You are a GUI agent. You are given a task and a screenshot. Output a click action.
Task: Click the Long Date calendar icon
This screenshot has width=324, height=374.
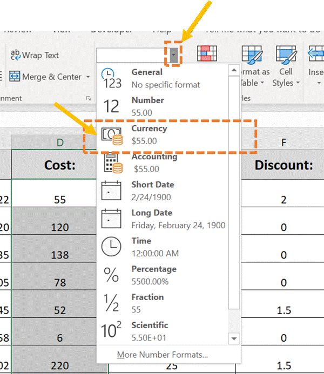pyautogui.click(x=111, y=219)
